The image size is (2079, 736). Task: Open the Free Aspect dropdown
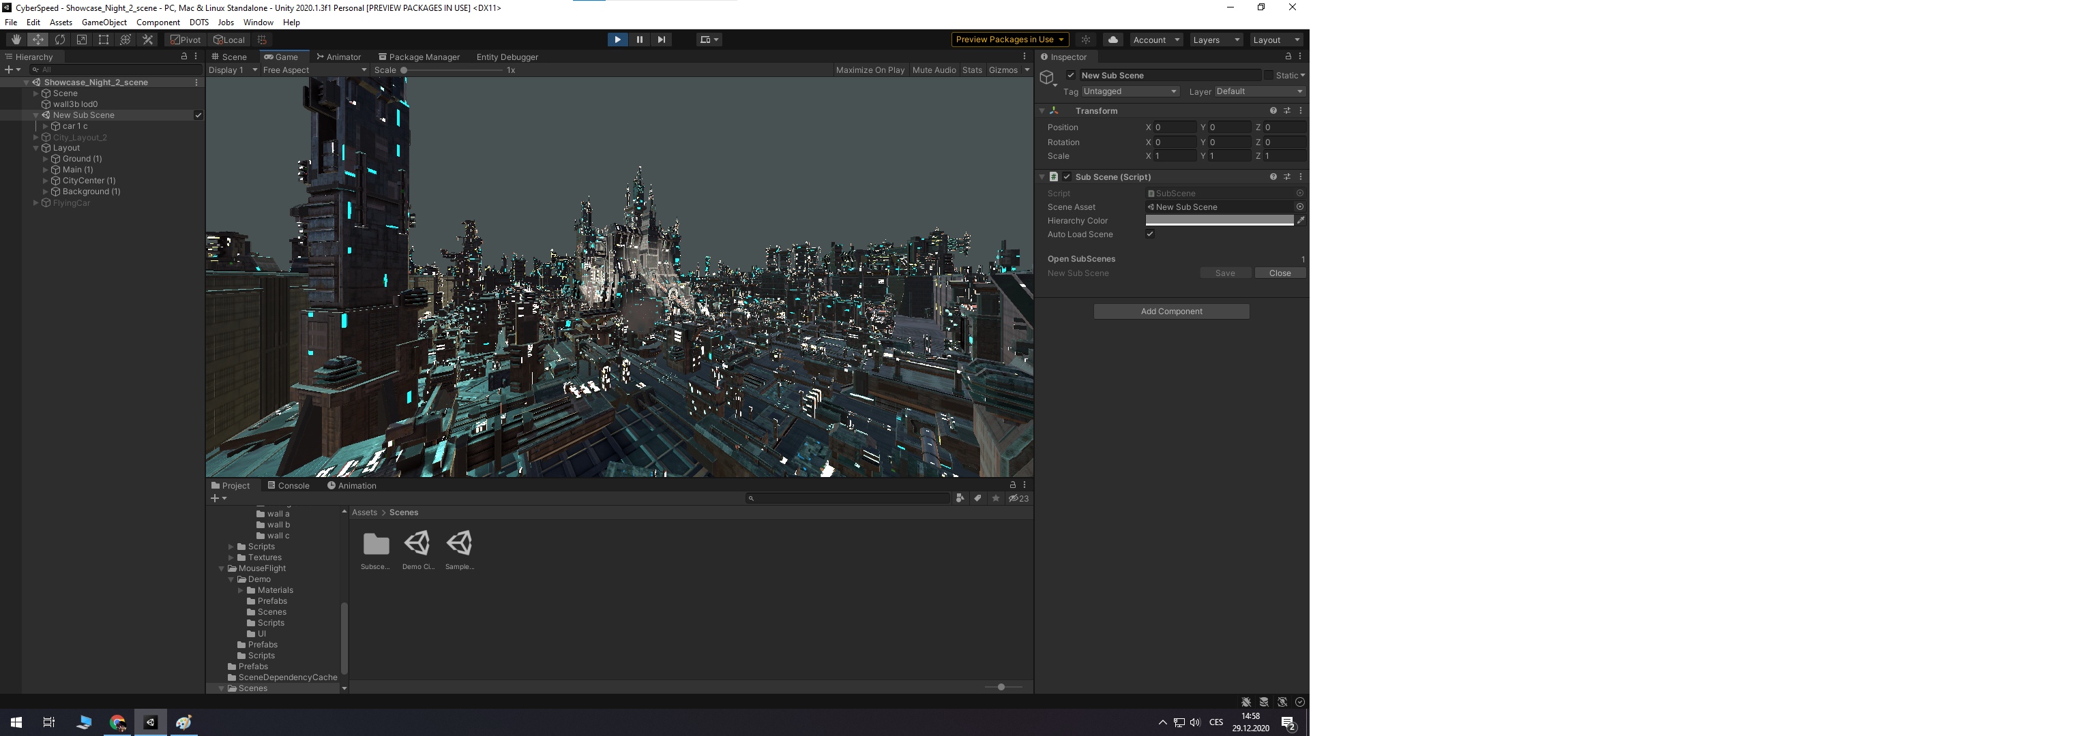click(x=314, y=70)
